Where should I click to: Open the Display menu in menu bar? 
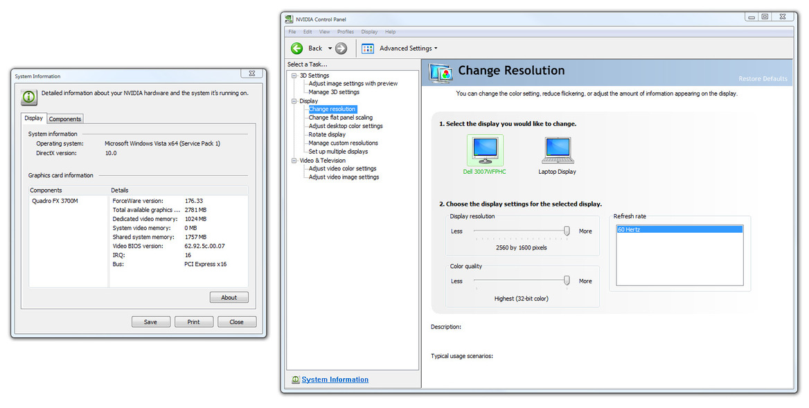[x=369, y=32]
